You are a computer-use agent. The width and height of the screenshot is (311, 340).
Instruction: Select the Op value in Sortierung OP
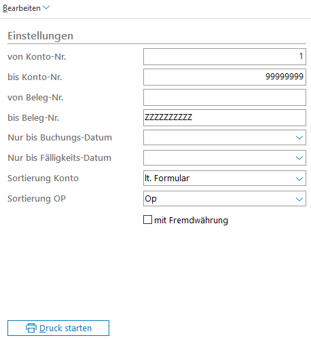point(151,199)
